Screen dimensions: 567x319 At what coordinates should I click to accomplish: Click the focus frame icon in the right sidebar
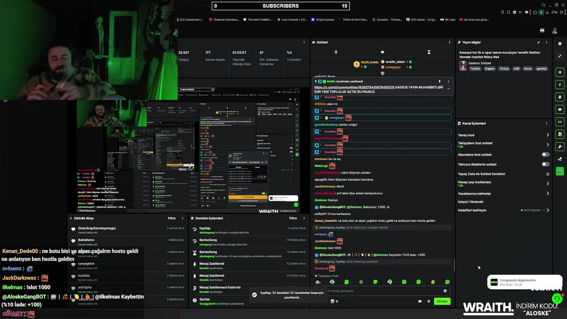560,72
